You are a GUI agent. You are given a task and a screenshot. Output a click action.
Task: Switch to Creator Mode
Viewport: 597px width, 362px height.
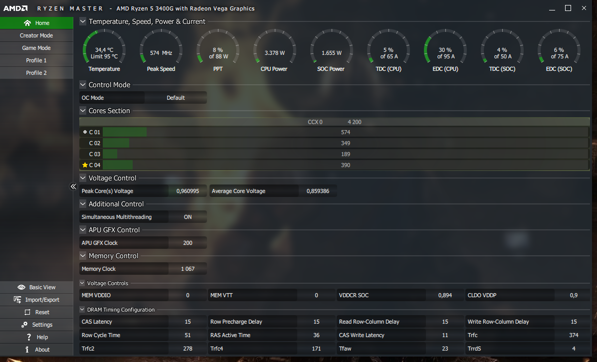36,35
